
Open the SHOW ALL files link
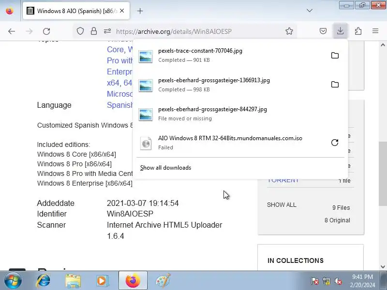point(282,205)
